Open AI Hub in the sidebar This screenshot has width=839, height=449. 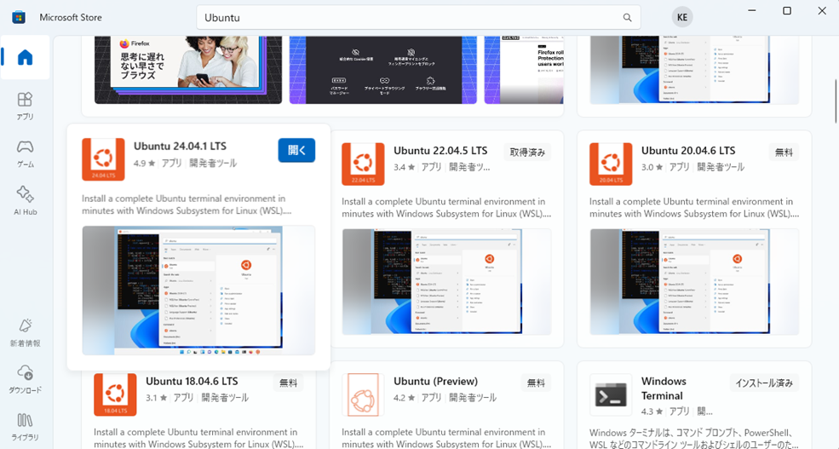26,201
